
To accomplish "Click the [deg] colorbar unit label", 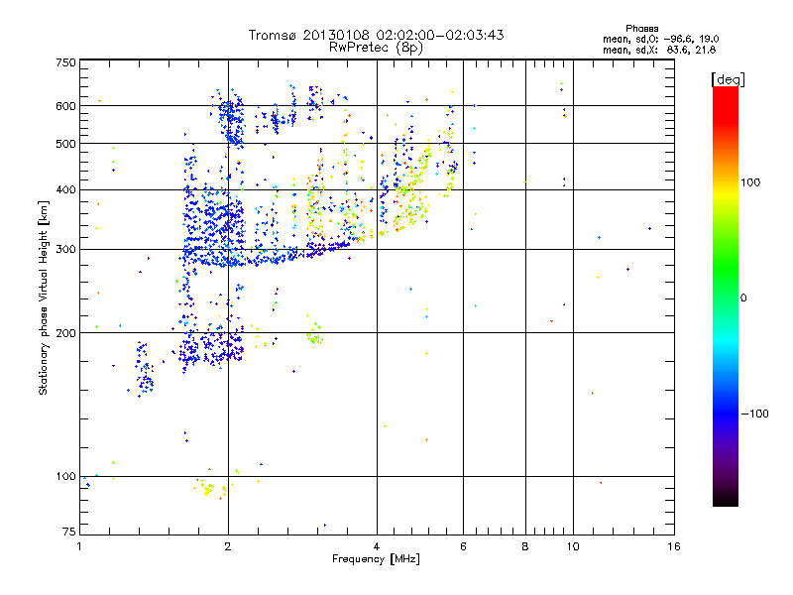I will coord(729,78).
